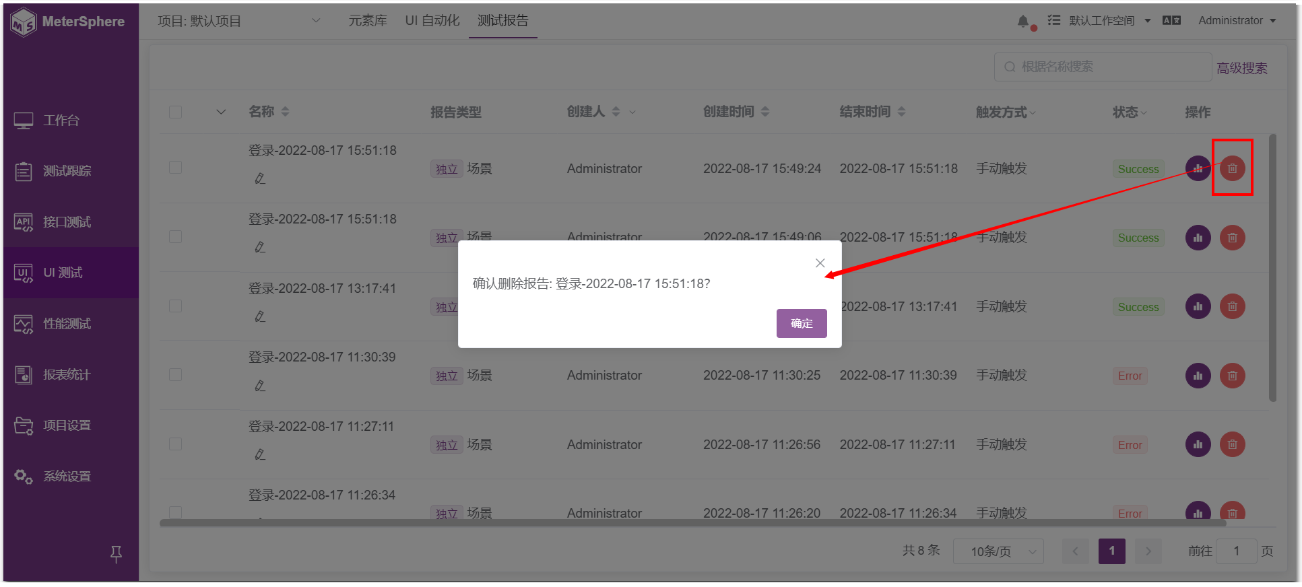View chart for report 11:30:39
Screen dimensions: 1302x587
[1198, 376]
